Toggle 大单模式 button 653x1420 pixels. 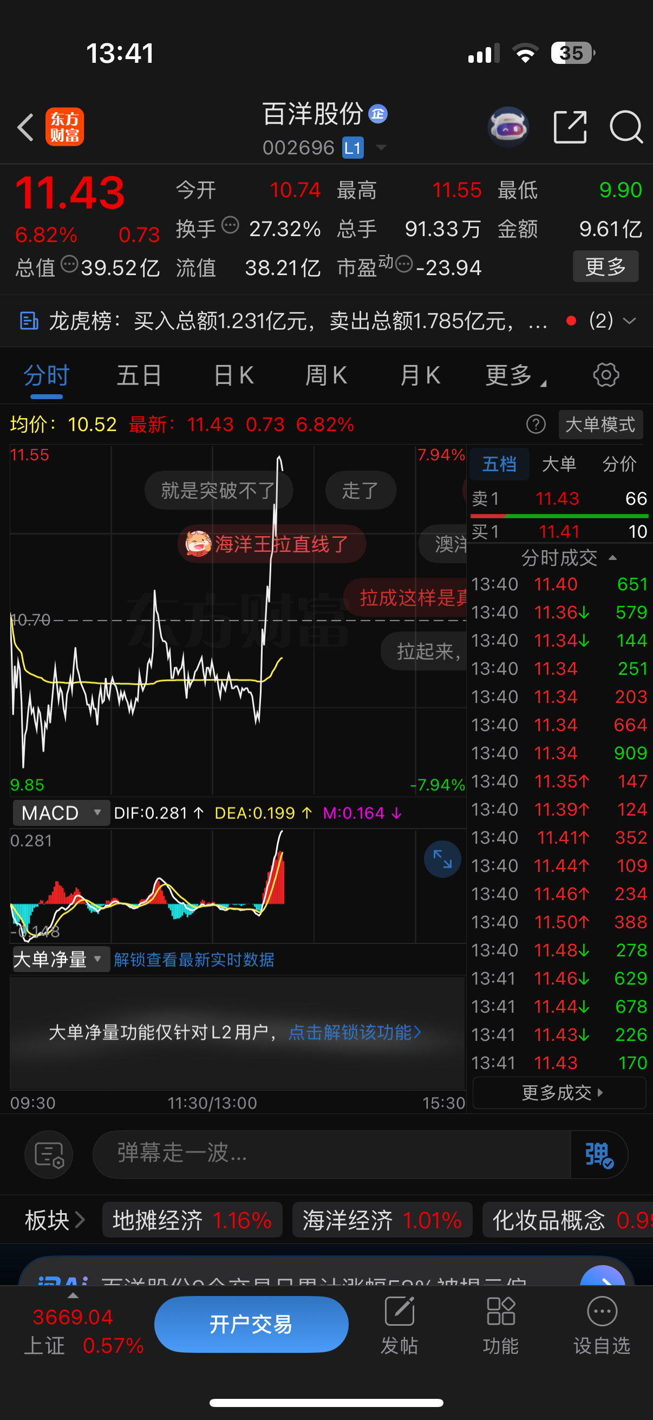tap(600, 425)
